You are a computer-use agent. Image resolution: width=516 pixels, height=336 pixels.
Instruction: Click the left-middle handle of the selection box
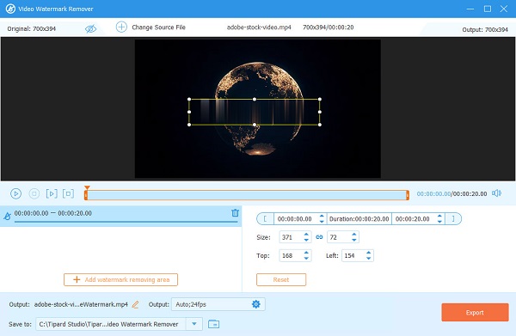point(189,112)
